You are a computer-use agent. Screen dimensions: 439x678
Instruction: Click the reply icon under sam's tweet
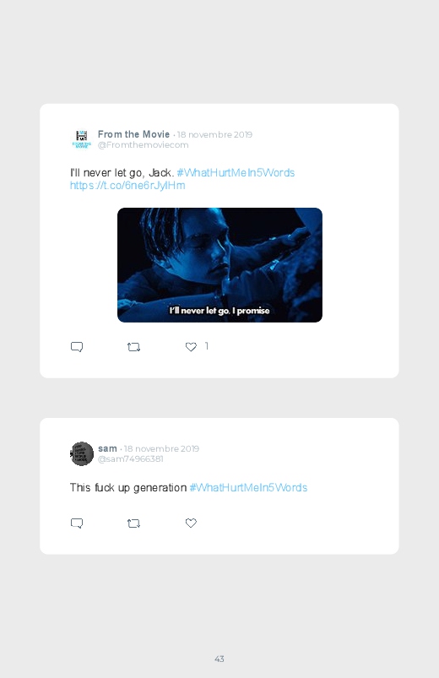[x=77, y=523]
